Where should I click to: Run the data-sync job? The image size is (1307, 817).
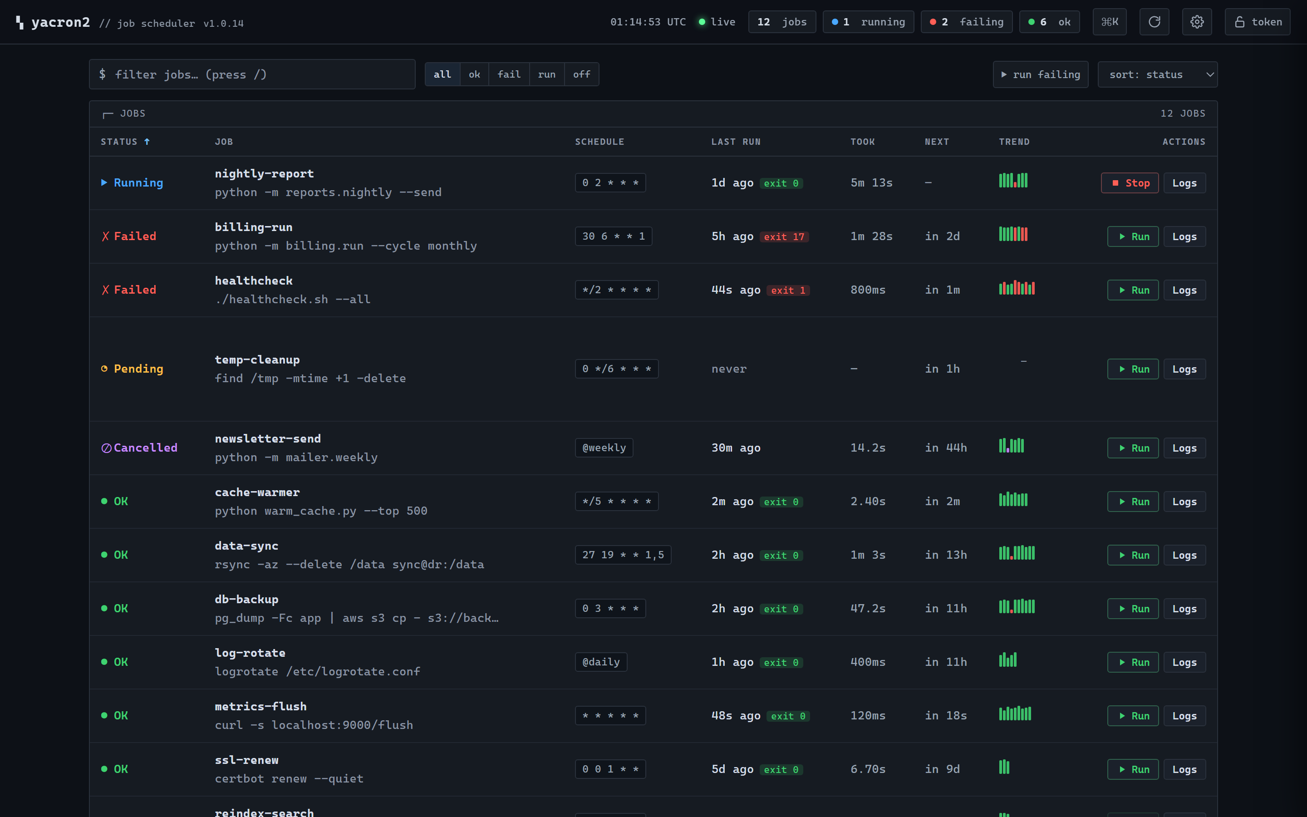[1133, 555]
